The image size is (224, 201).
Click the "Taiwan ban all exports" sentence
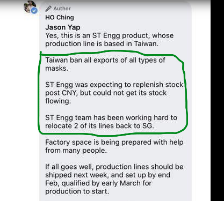click(105, 64)
